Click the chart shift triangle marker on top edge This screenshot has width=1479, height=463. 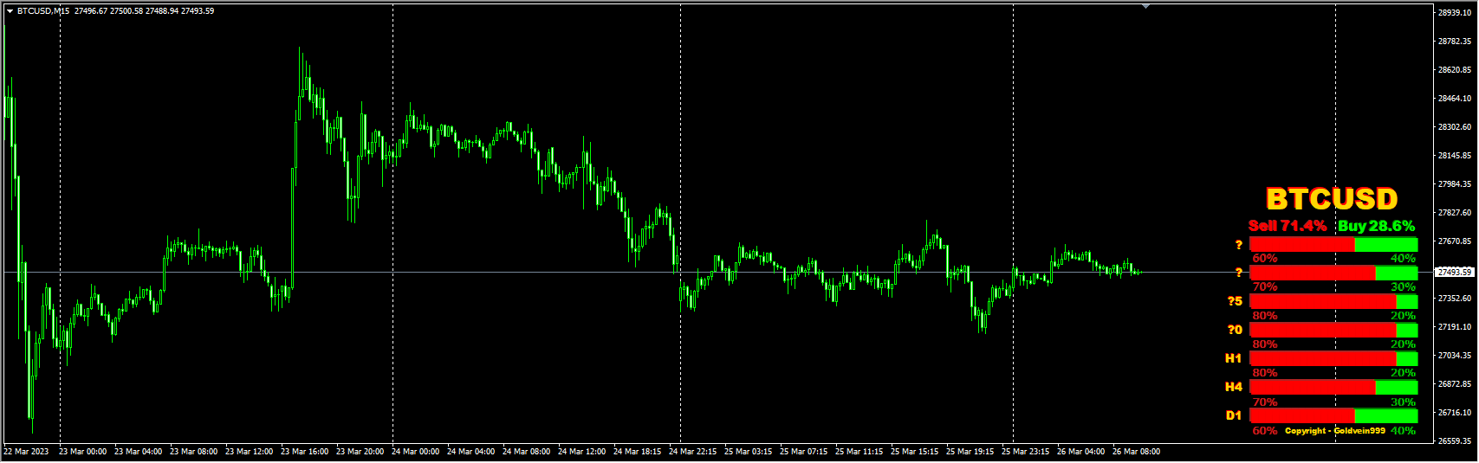[1146, 6]
